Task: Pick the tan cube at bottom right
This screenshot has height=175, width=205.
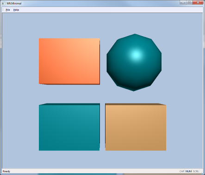Action: 136,127
